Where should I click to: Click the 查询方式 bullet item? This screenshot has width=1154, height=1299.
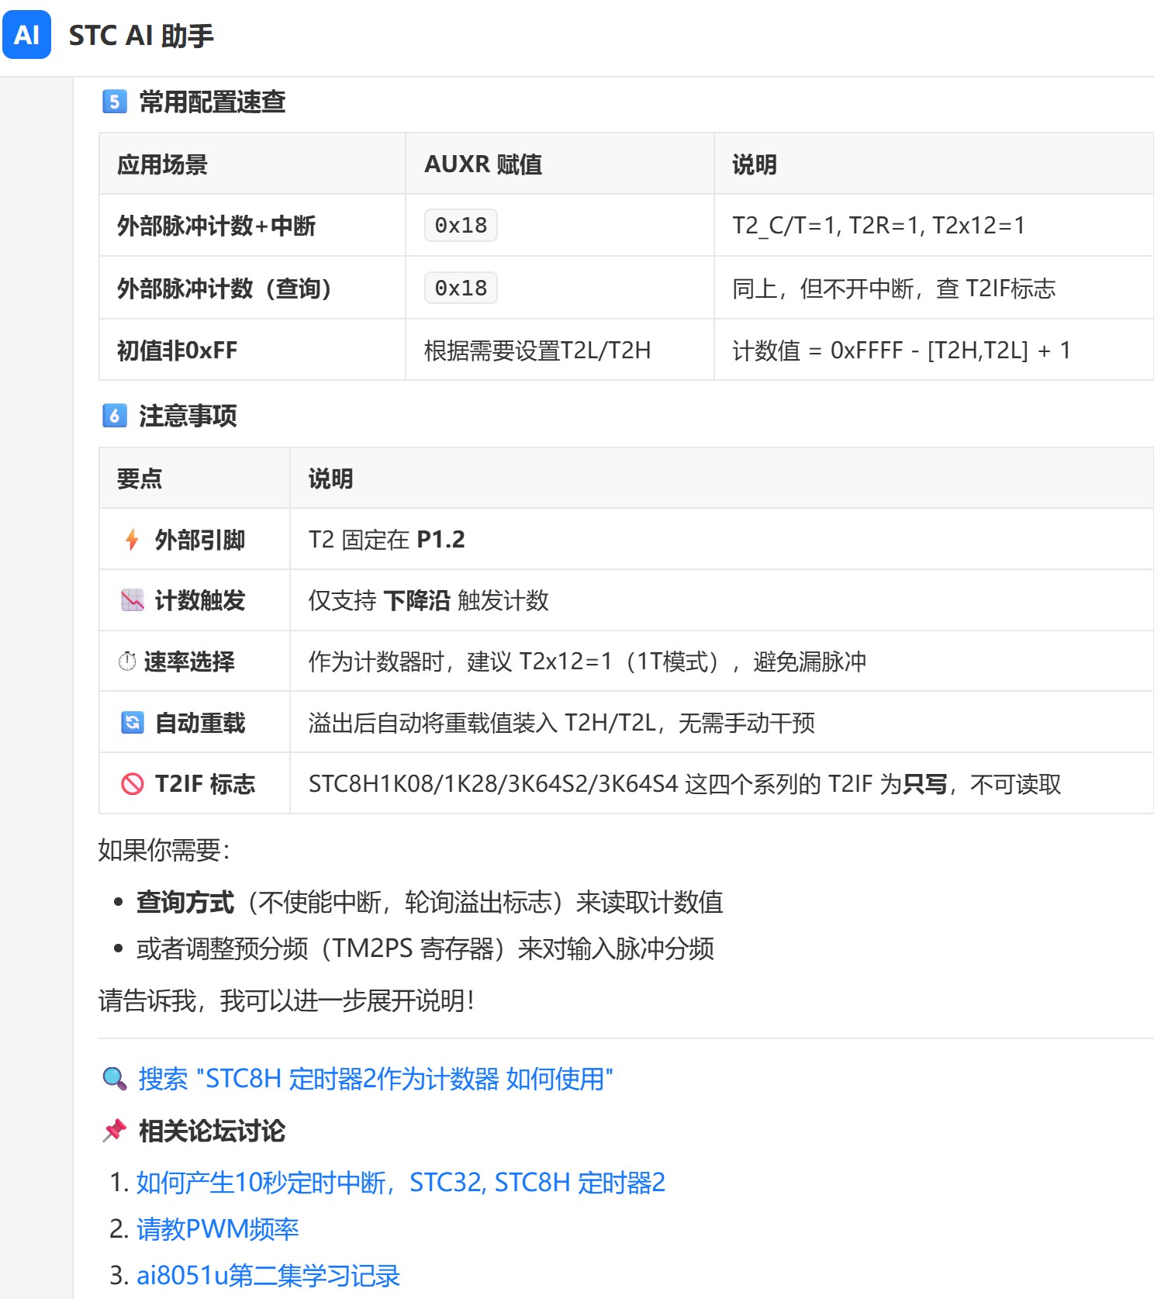click(430, 902)
